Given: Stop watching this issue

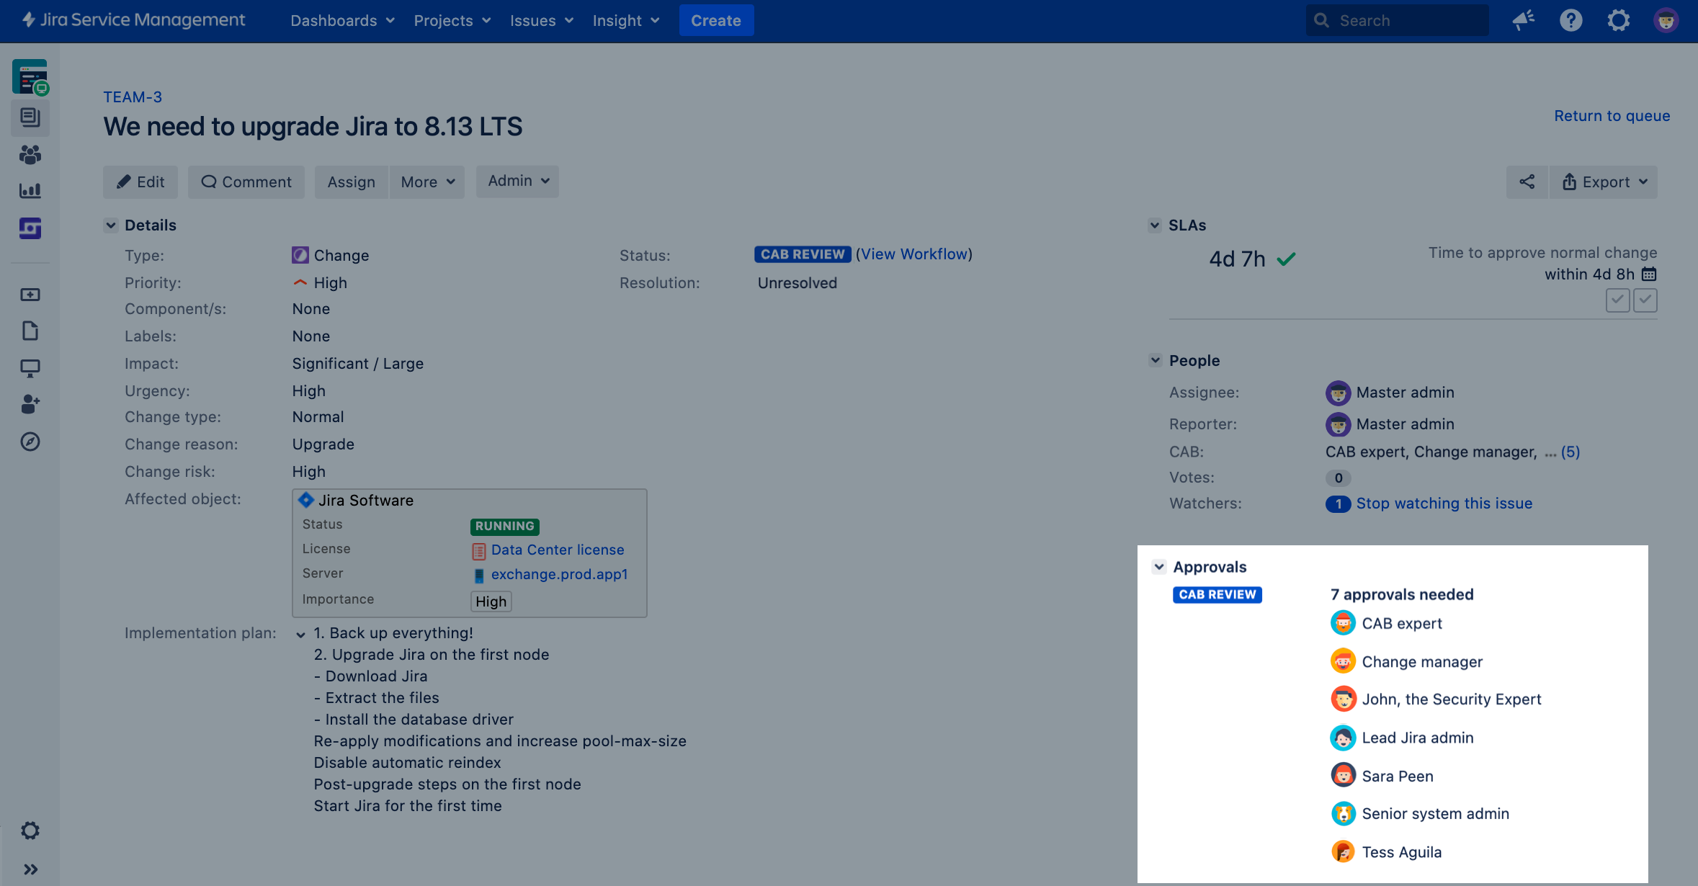Looking at the screenshot, I should coord(1444,504).
